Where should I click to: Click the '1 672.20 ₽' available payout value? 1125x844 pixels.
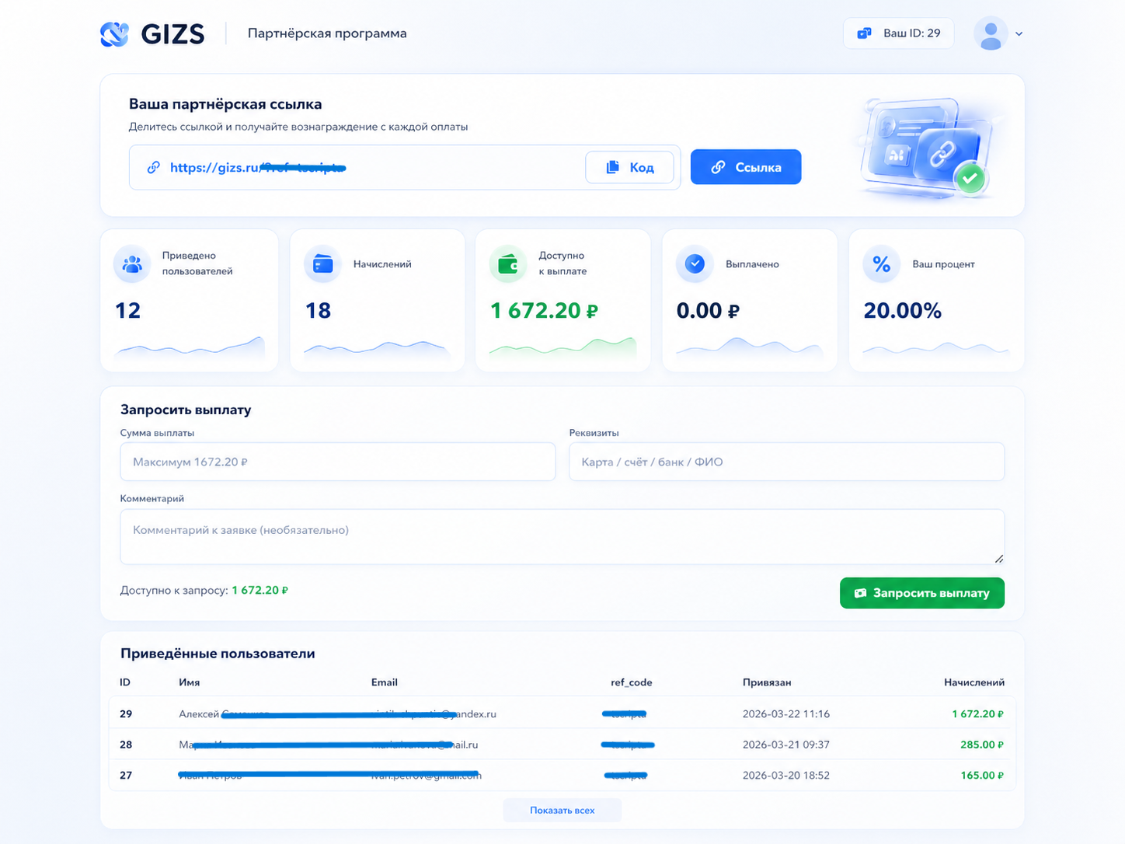point(544,311)
